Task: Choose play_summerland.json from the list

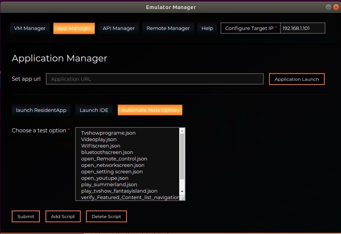Action: tap(109, 185)
